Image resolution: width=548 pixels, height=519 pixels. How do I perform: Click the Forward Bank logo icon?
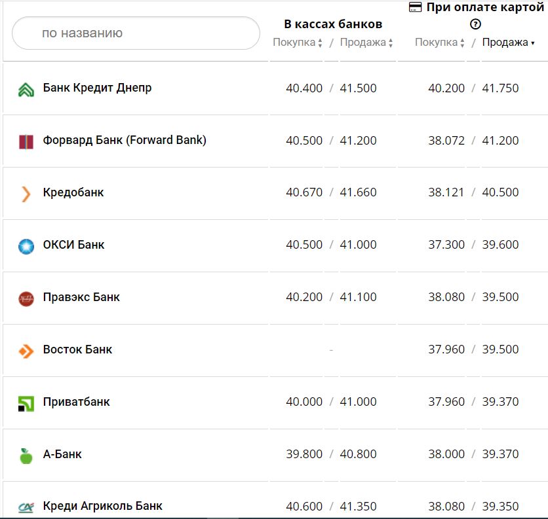click(26, 141)
